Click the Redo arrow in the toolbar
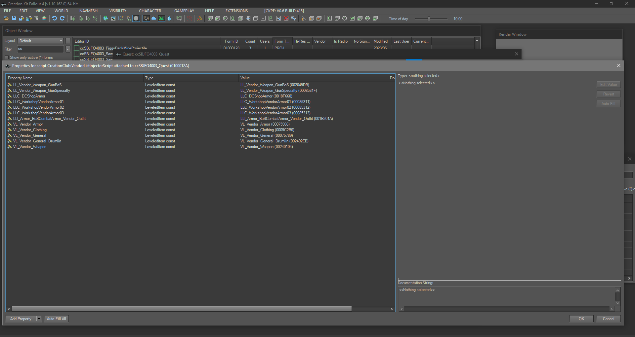This screenshot has height=337, width=635. click(62, 19)
